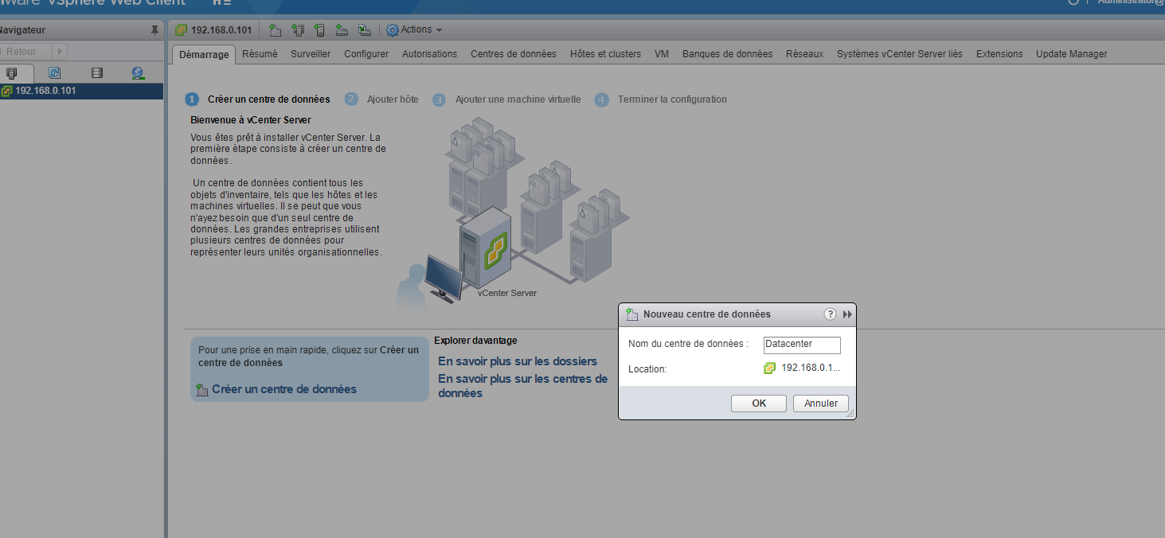Image resolution: width=1165 pixels, height=538 pixels.
Task: Open the Centres de données tab
Action: pos(514,54)
